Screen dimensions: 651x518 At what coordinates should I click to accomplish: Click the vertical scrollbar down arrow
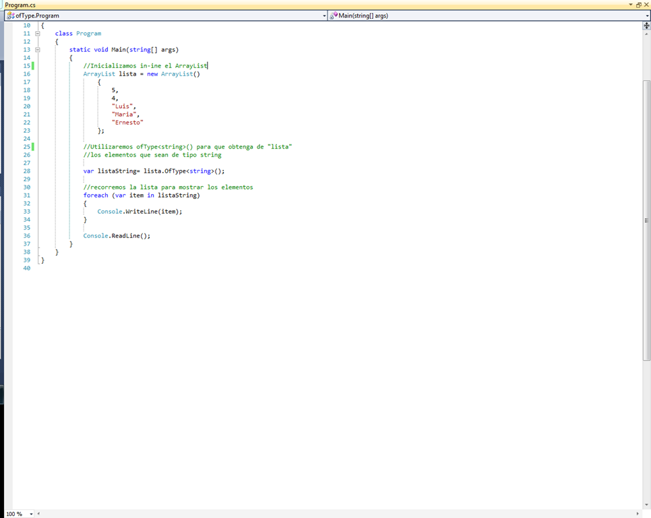[x=647, y=505]
